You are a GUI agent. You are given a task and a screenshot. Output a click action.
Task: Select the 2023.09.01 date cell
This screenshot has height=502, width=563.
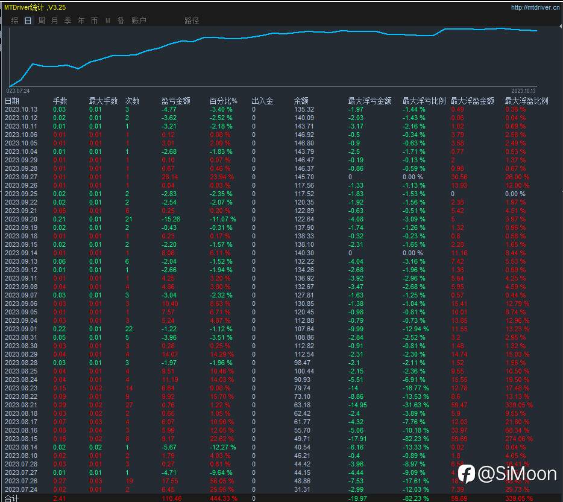(21, 329)
